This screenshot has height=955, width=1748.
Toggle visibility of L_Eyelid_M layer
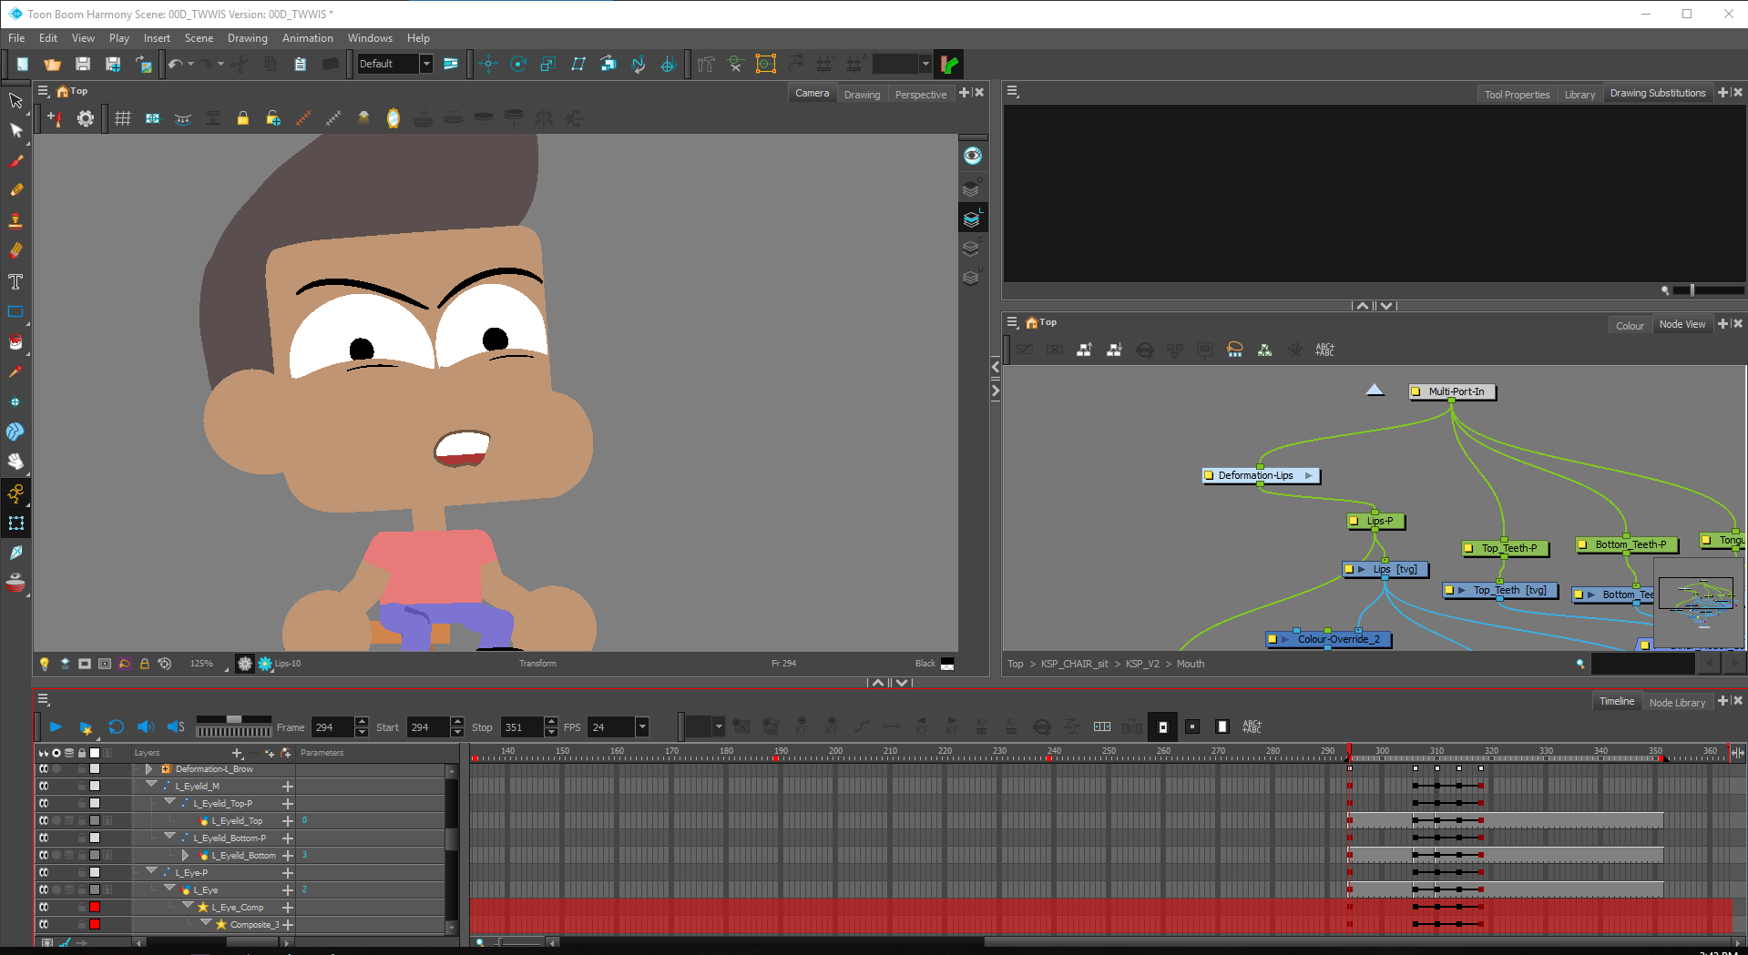click(44, 786)
